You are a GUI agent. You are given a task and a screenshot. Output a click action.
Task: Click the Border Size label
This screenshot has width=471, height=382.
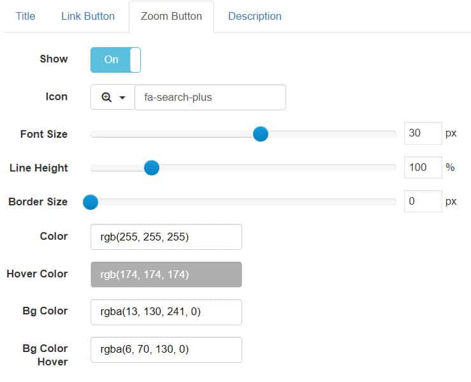(x=38, y=202)
